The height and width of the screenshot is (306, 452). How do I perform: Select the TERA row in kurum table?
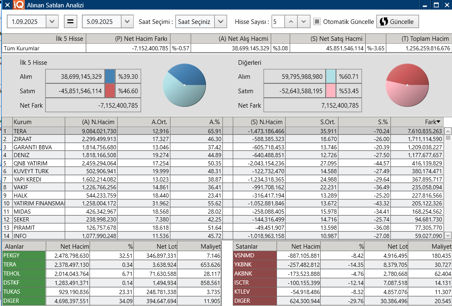(x=223, y=131)
